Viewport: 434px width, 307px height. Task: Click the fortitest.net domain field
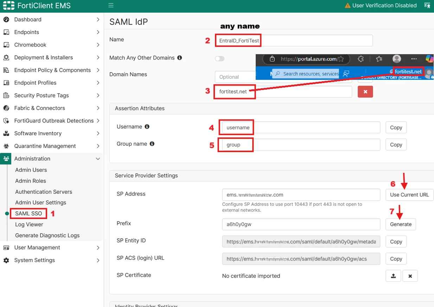coord(283,91)
